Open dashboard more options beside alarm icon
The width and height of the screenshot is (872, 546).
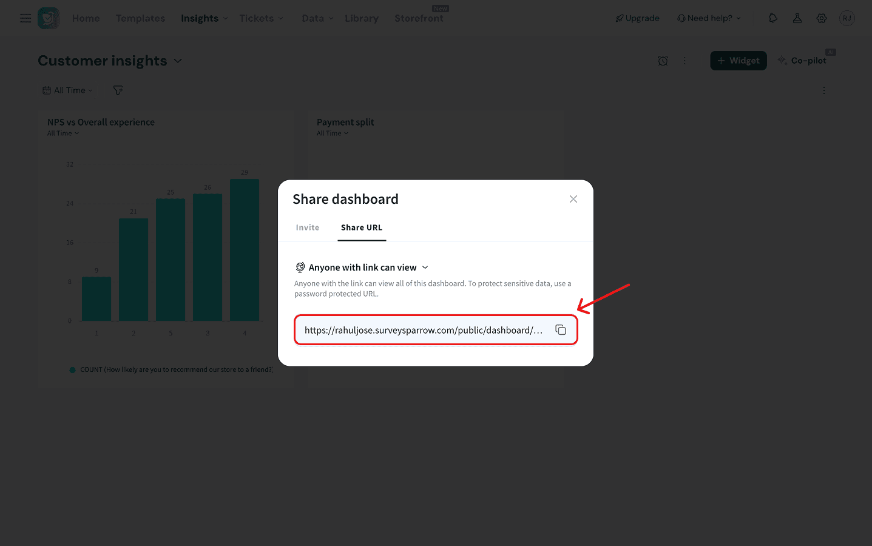[685, 61]
